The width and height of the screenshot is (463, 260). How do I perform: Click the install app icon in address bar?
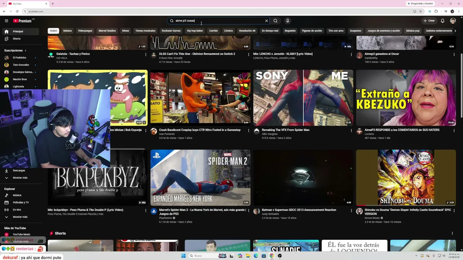point(415,11)
